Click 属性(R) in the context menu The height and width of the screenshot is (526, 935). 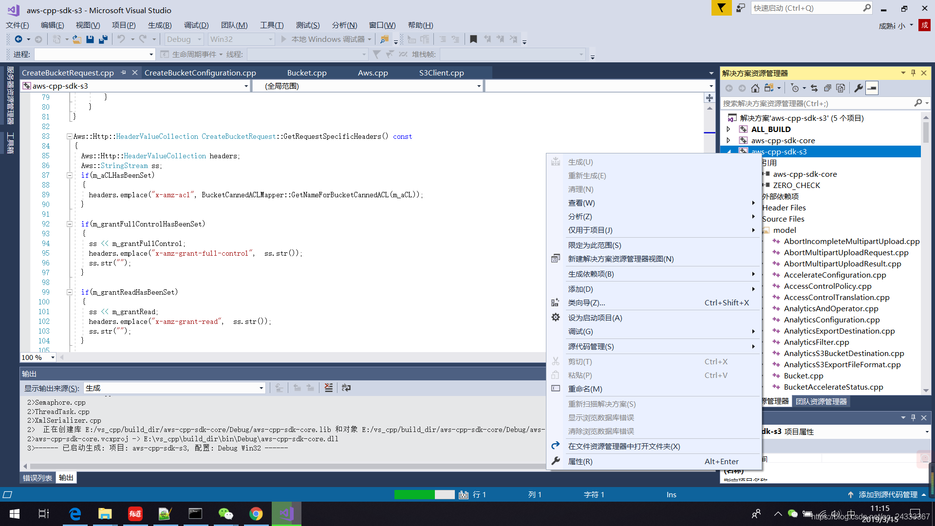tap(580, 461)
